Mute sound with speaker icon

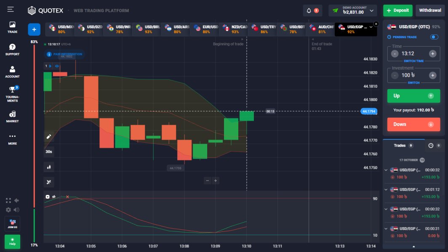pyautogui.click(x=16, y=210)
